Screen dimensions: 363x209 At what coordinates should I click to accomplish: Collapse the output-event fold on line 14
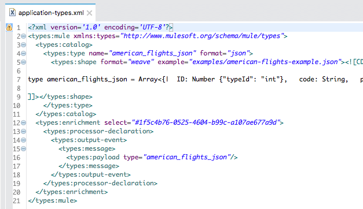pyautogui.click(x=23, y=140)
